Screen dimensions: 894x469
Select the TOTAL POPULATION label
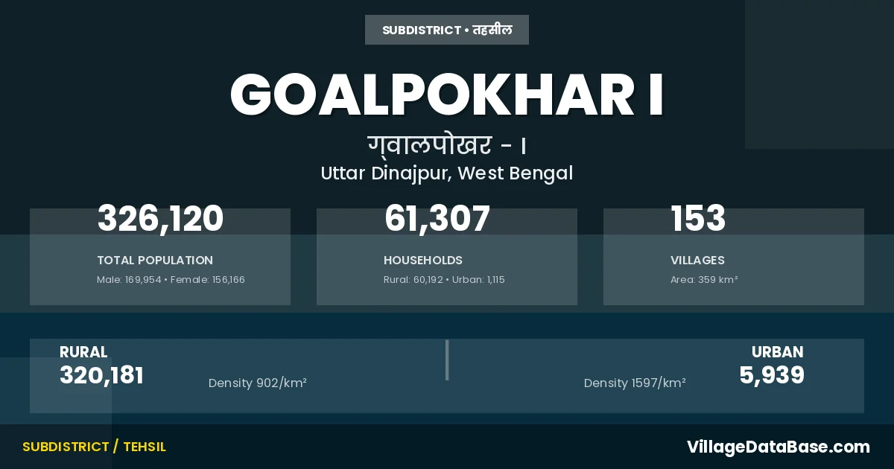coord(155,261)
